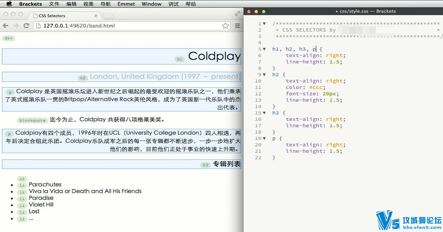Open the 视图 menu
This screenshot has height=232, width=443.
coord(89,4)
